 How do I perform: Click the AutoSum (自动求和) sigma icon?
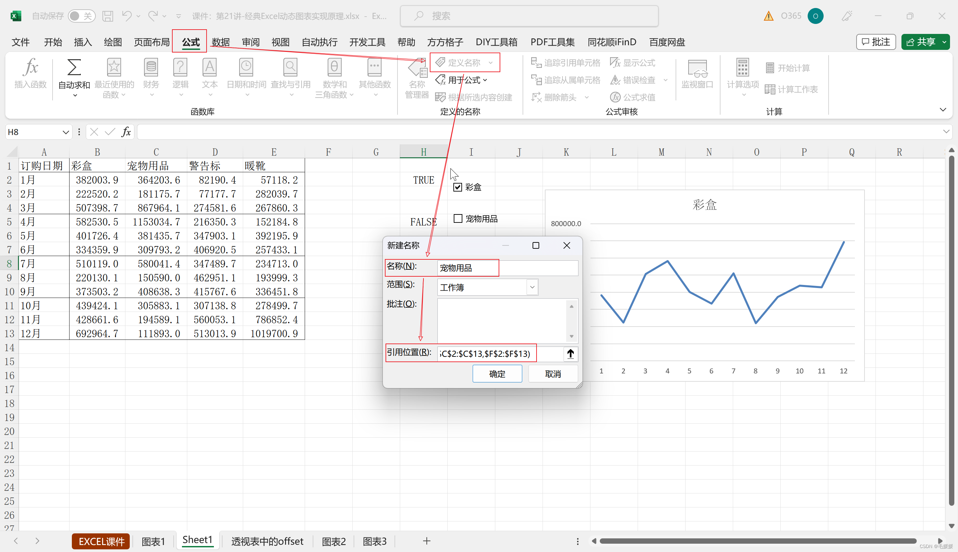click(x=74, y=68)
